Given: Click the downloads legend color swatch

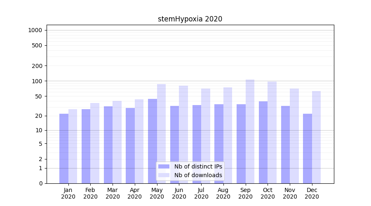Looking at the screenshot, I should tap(164, 175).
